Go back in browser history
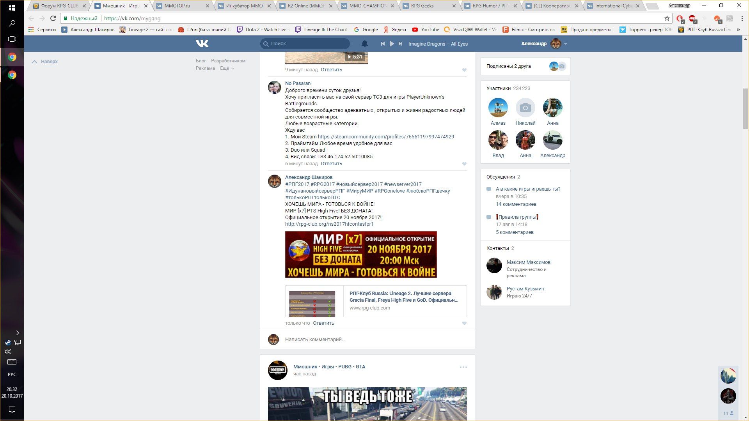The height and width of the screenshot is (421, 749). click(x=31, y=18)
